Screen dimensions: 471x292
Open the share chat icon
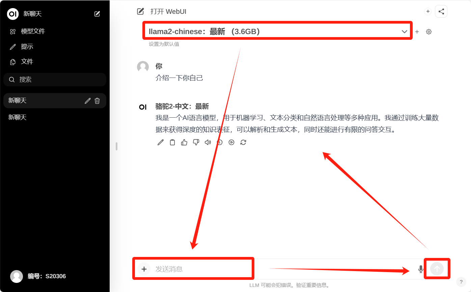pos(441,11)
